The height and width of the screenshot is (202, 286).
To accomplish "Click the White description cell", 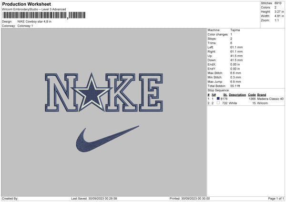I will click(233, 103).
